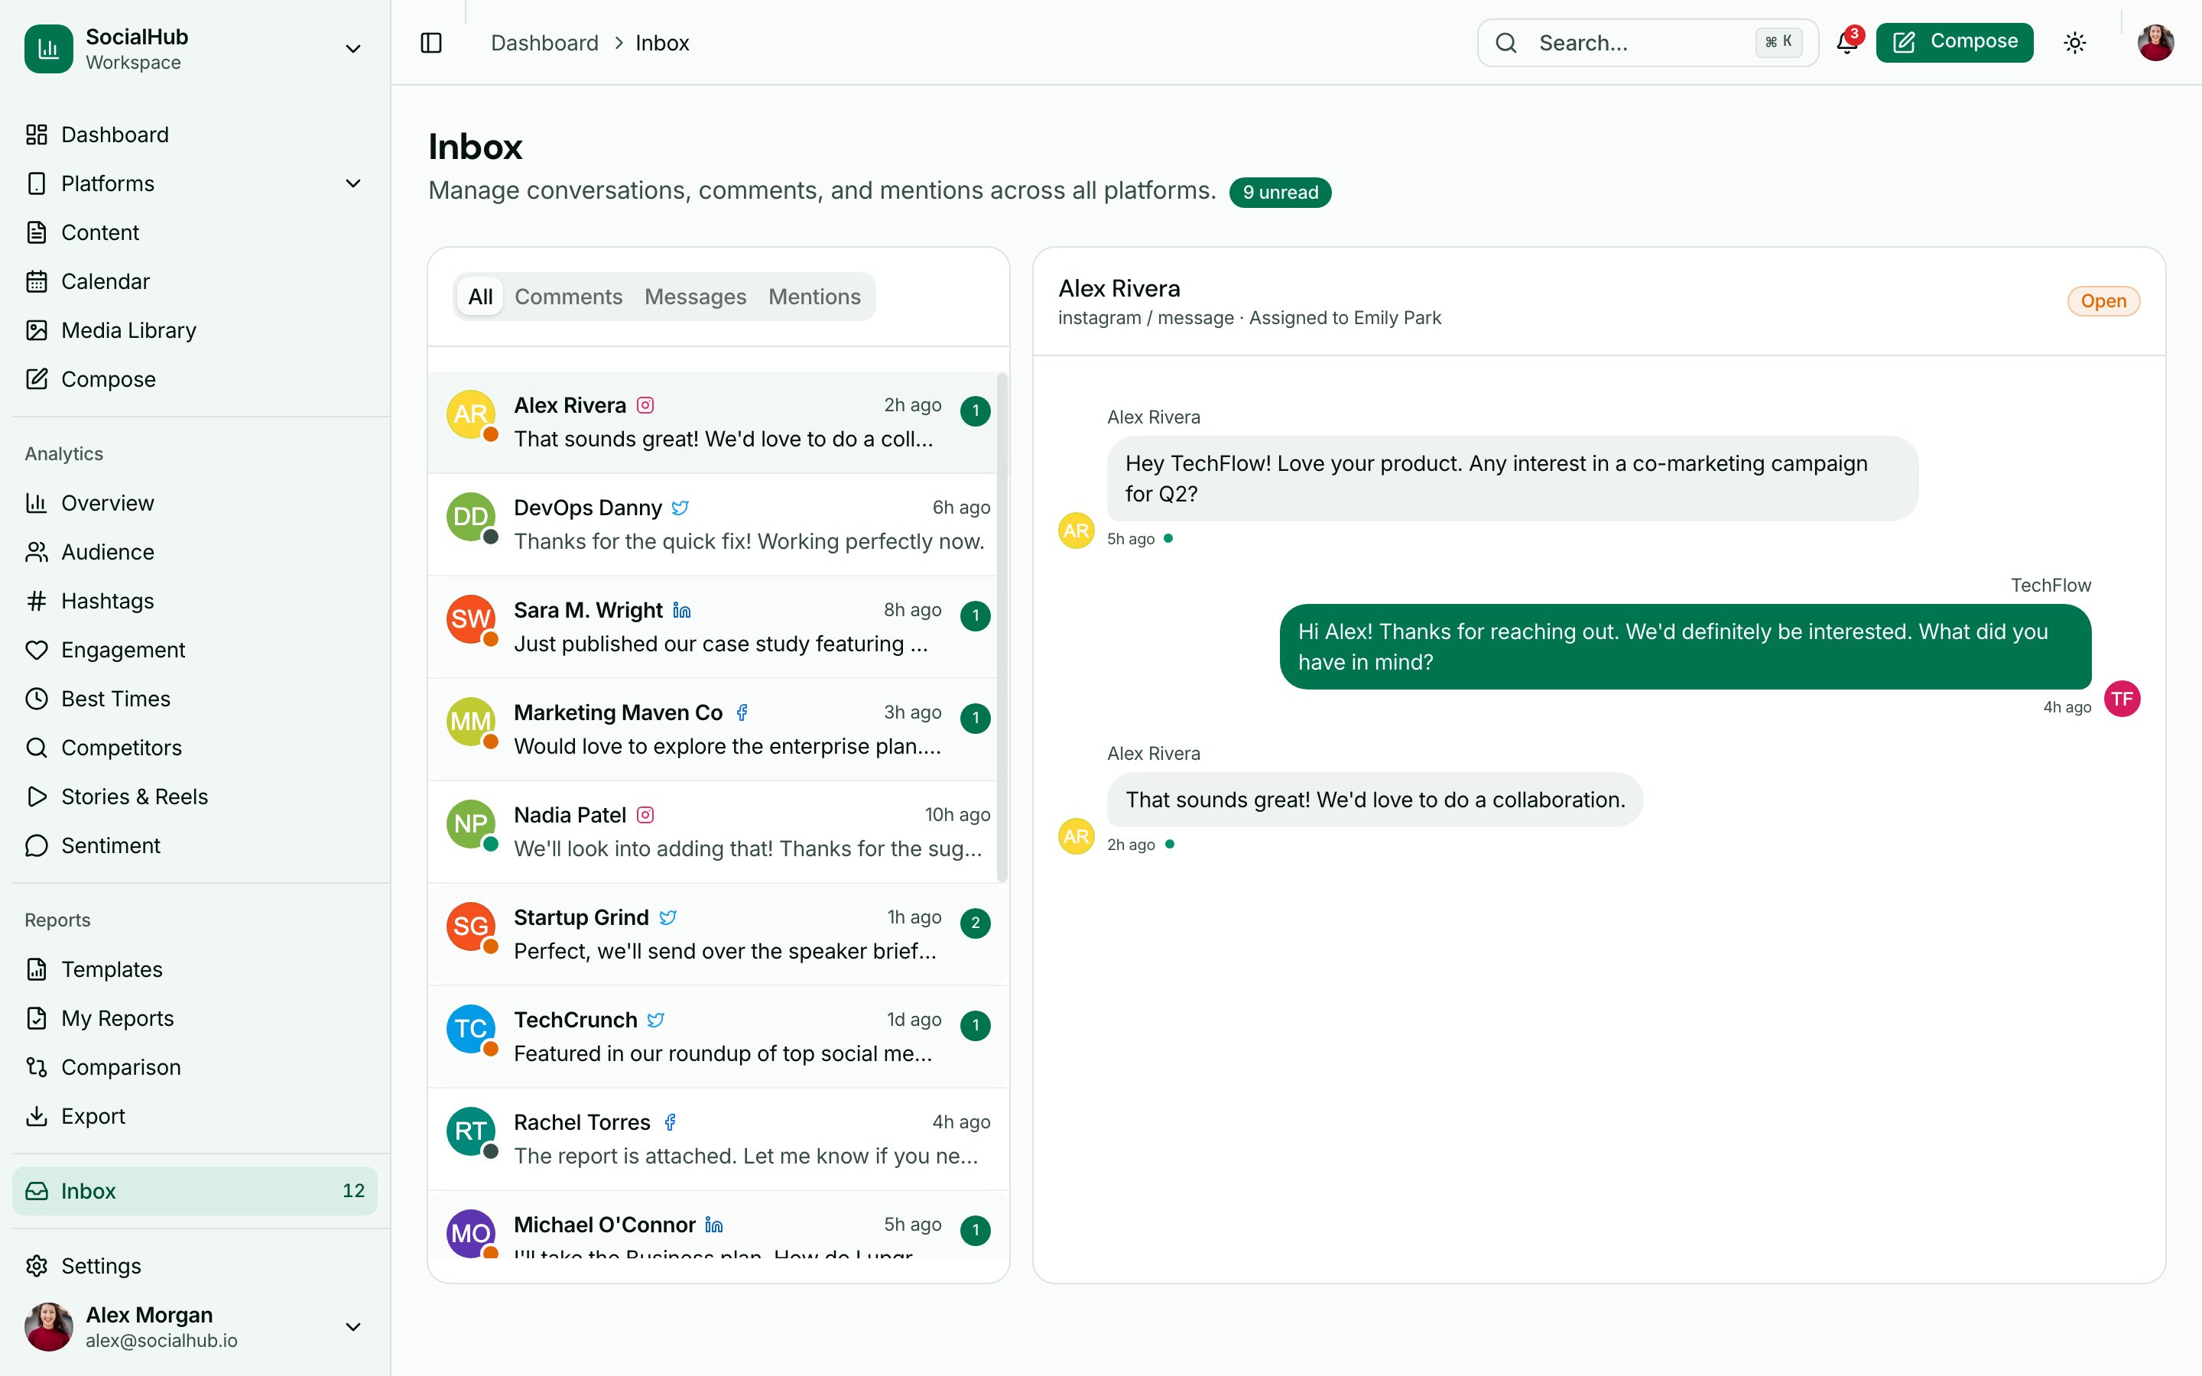This screenshot has height=1376, width=2202.
Task: Select the Export report option
Action: [x=93, y=1116]
